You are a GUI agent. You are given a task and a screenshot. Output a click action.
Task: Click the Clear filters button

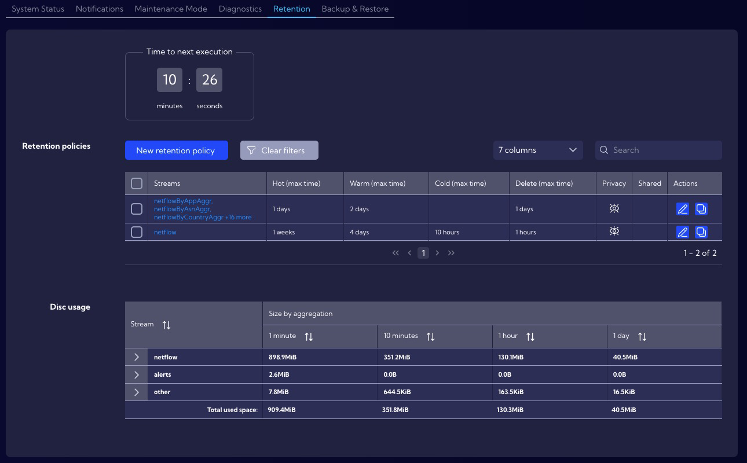tap(279, 150)
